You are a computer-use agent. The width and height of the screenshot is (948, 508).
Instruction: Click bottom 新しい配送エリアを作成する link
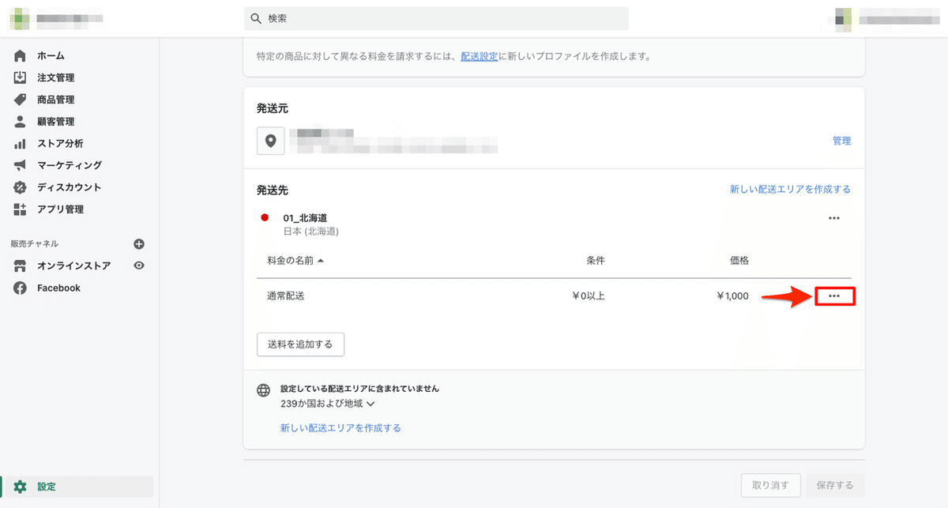pyautogui.click(x=340, y=428)
